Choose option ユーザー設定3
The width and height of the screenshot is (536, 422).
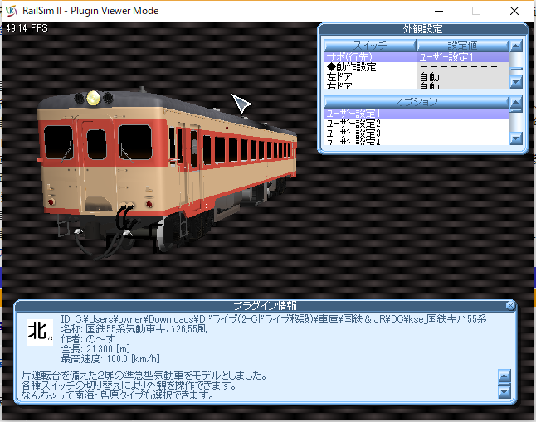pos(417,133)
